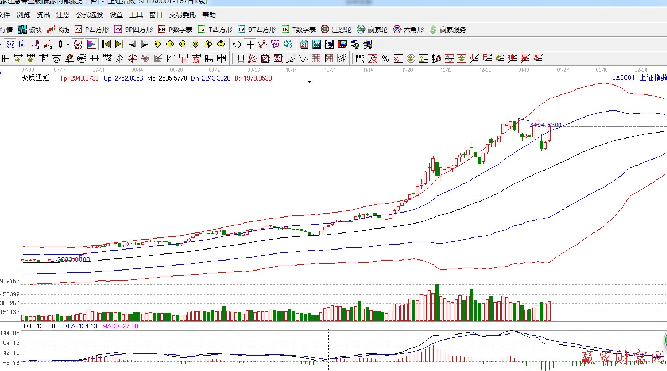Expand the candlestick style dropdown arrow

point(68,44)
